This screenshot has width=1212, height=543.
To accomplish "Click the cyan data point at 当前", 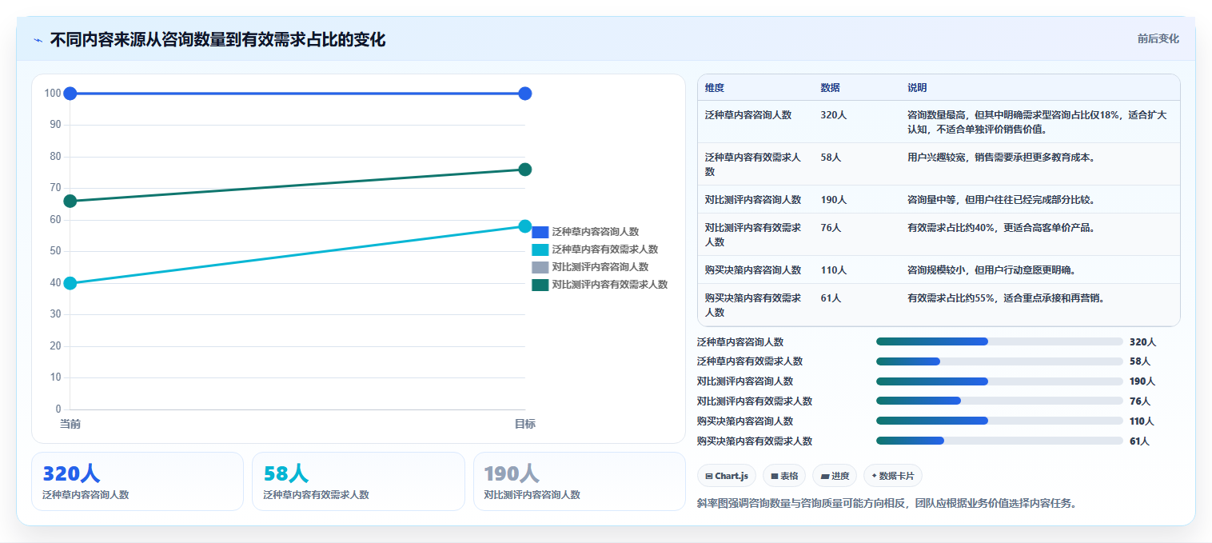I will pos(70,283).
